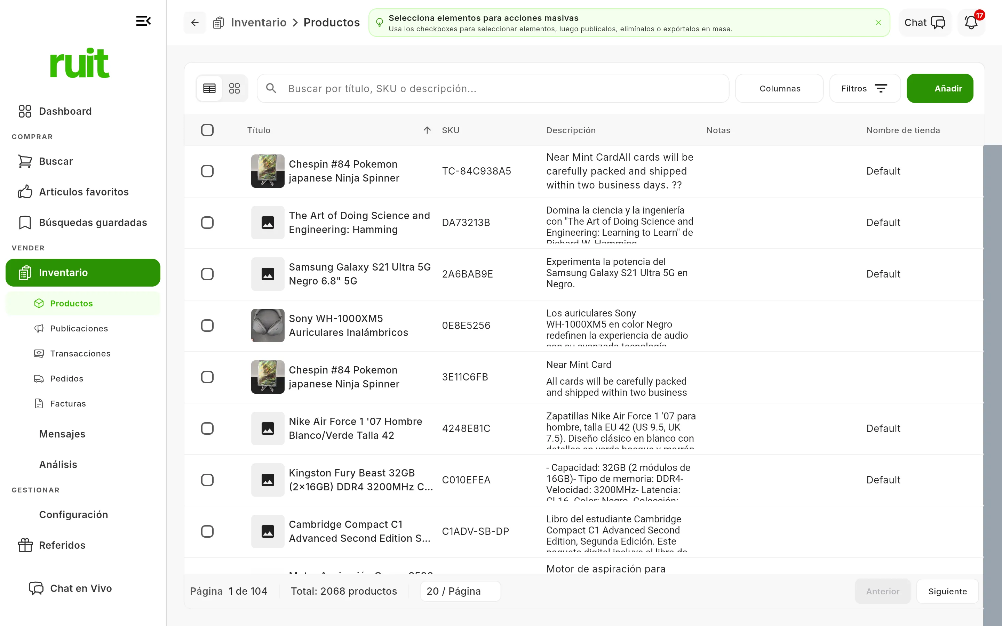Select the Sony WH-1000XM5 row checkbox
Image resolution: width=1002 pixels, height=626 pixels.
207,326
